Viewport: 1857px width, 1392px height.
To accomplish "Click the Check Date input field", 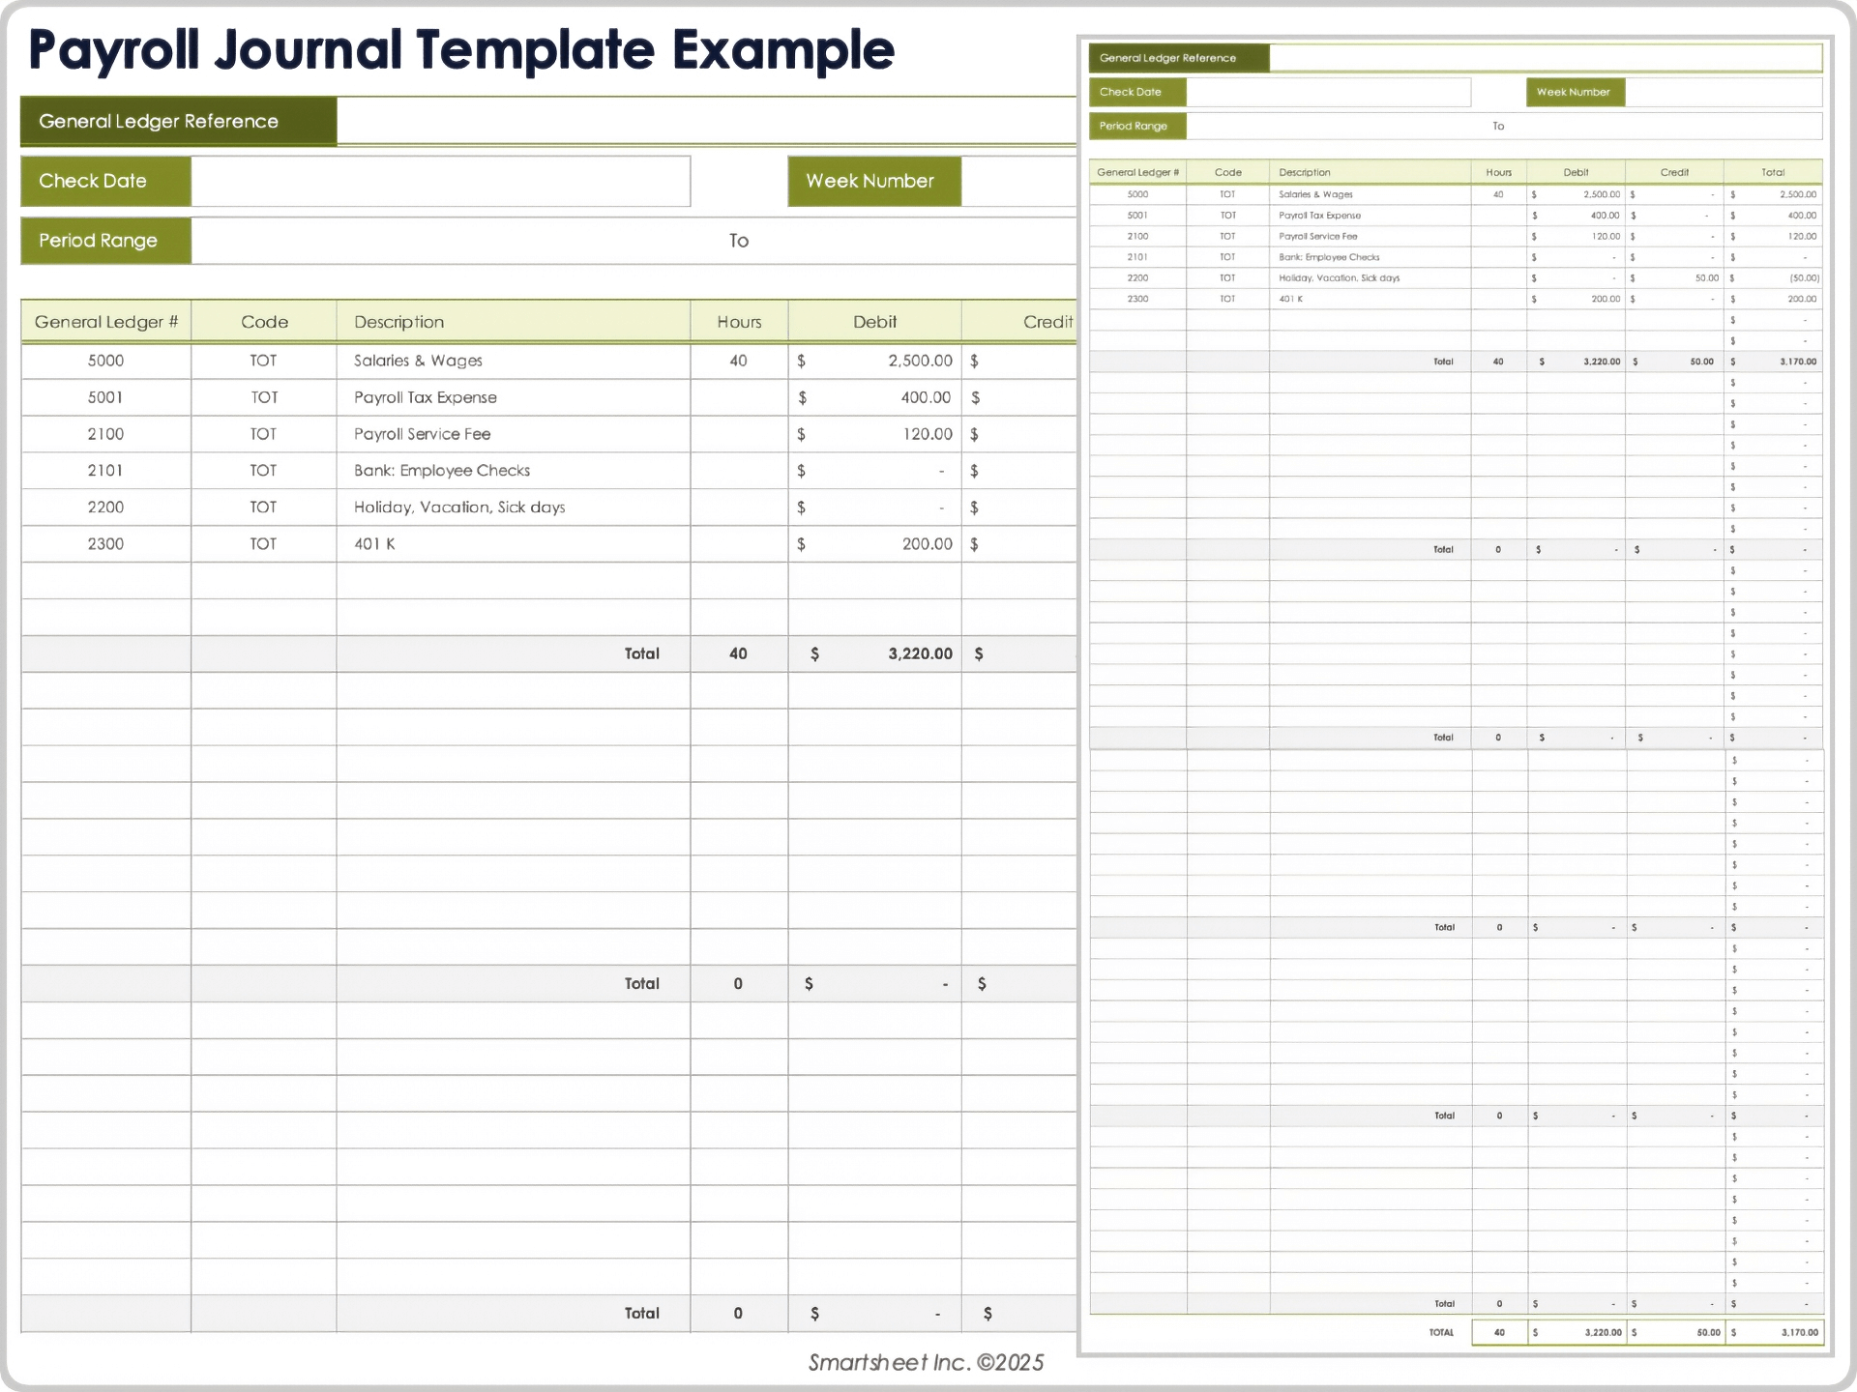I will (x=441, y=181).
